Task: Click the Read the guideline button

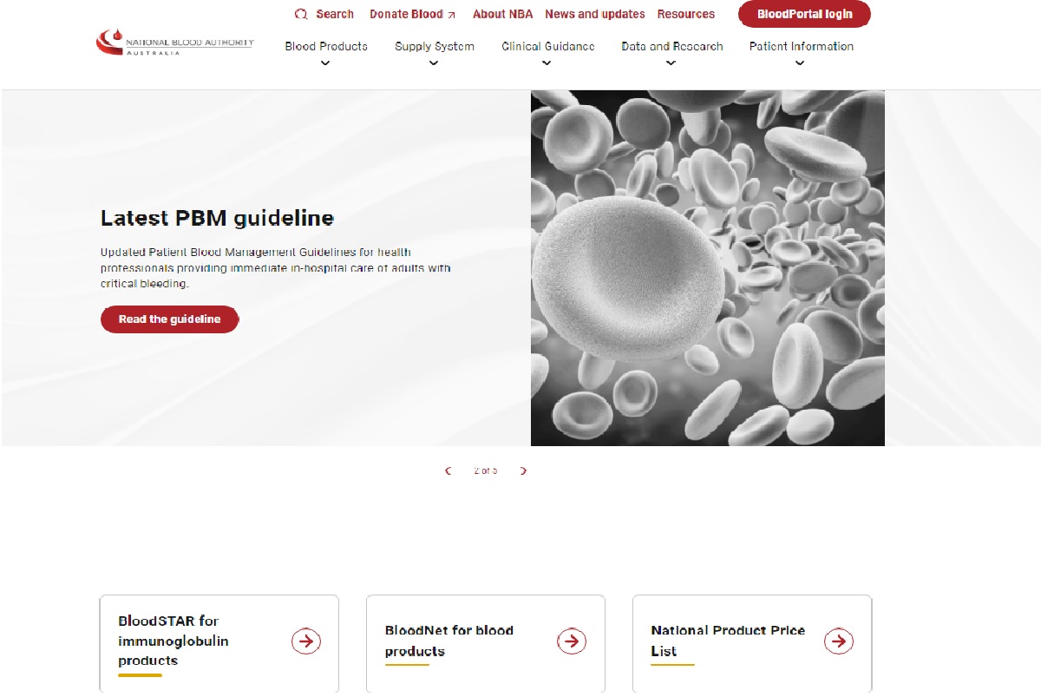Action: click(169, 319)
